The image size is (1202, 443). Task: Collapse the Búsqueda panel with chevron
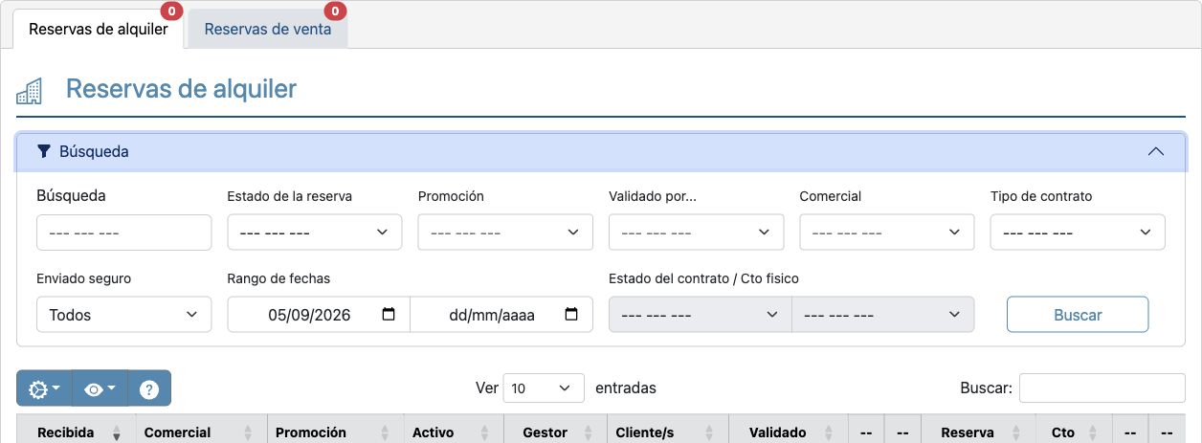tap(1155, 151)
